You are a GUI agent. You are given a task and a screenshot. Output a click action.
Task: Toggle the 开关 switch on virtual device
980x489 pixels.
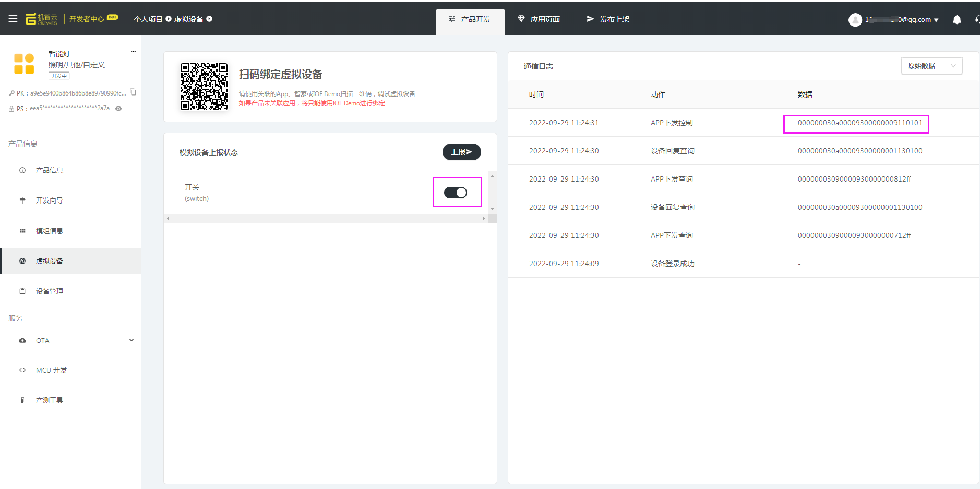[x=457, y=192]
